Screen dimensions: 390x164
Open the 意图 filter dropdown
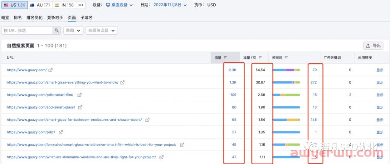73,30
